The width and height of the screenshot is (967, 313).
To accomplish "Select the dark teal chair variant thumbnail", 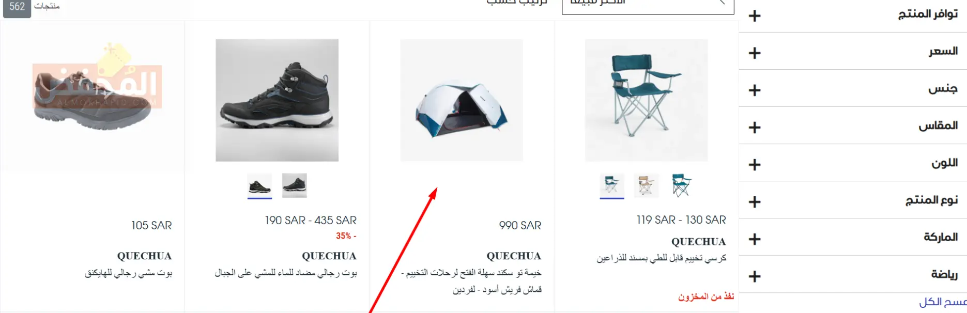I will pos(681,185).
